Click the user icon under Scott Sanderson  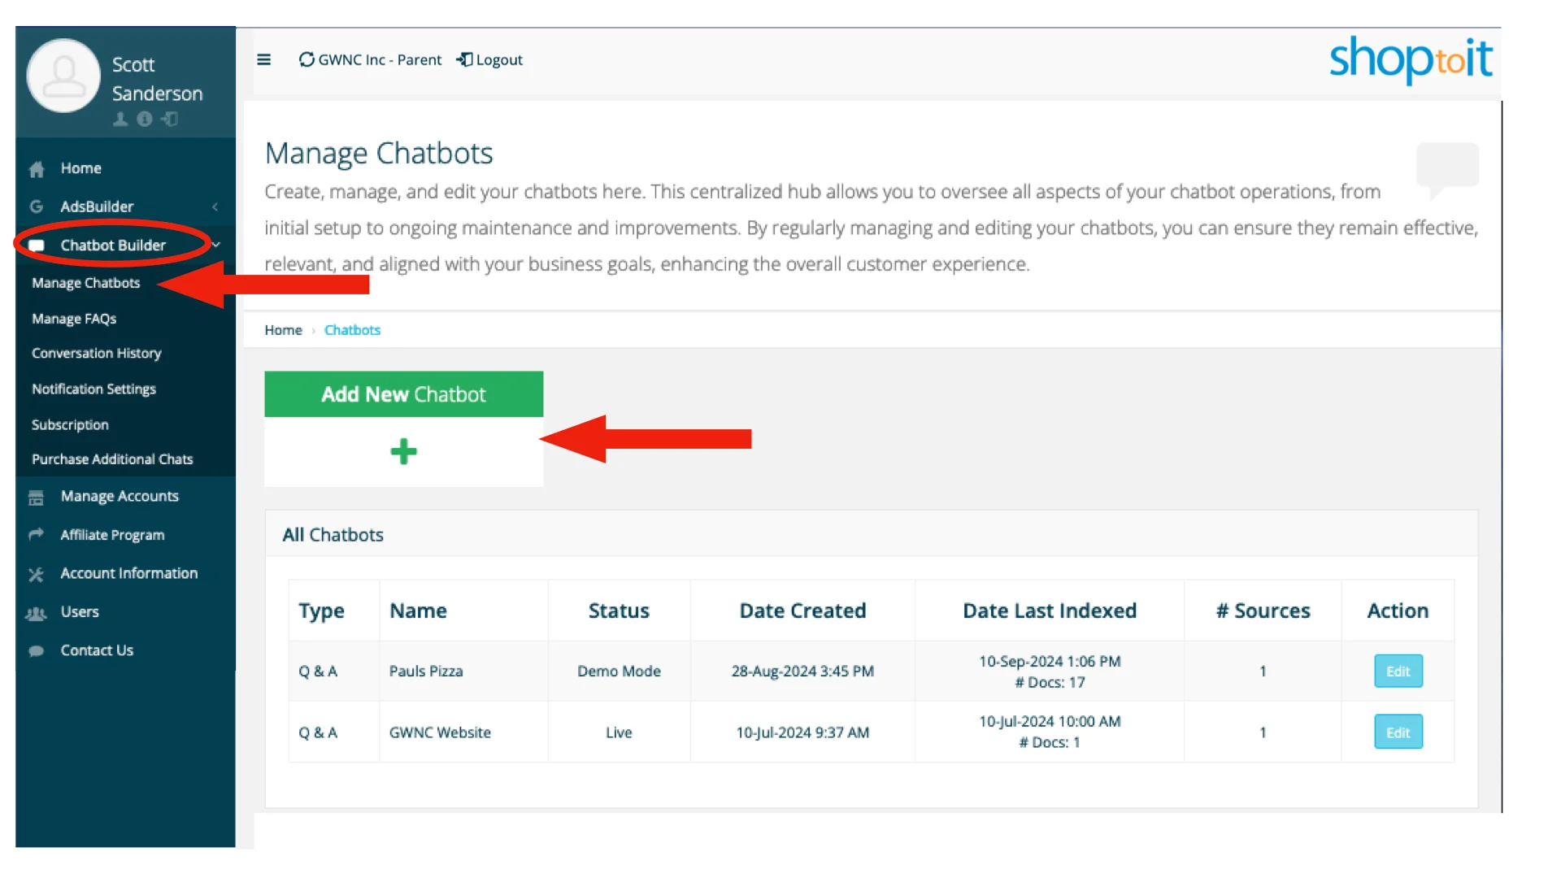(120, 119)
